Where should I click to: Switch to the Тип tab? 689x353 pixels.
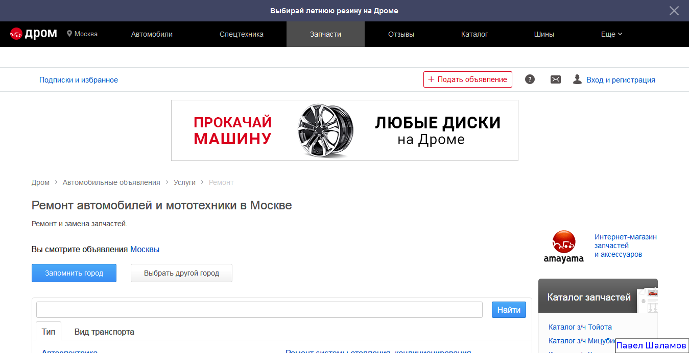pos(49,332)
